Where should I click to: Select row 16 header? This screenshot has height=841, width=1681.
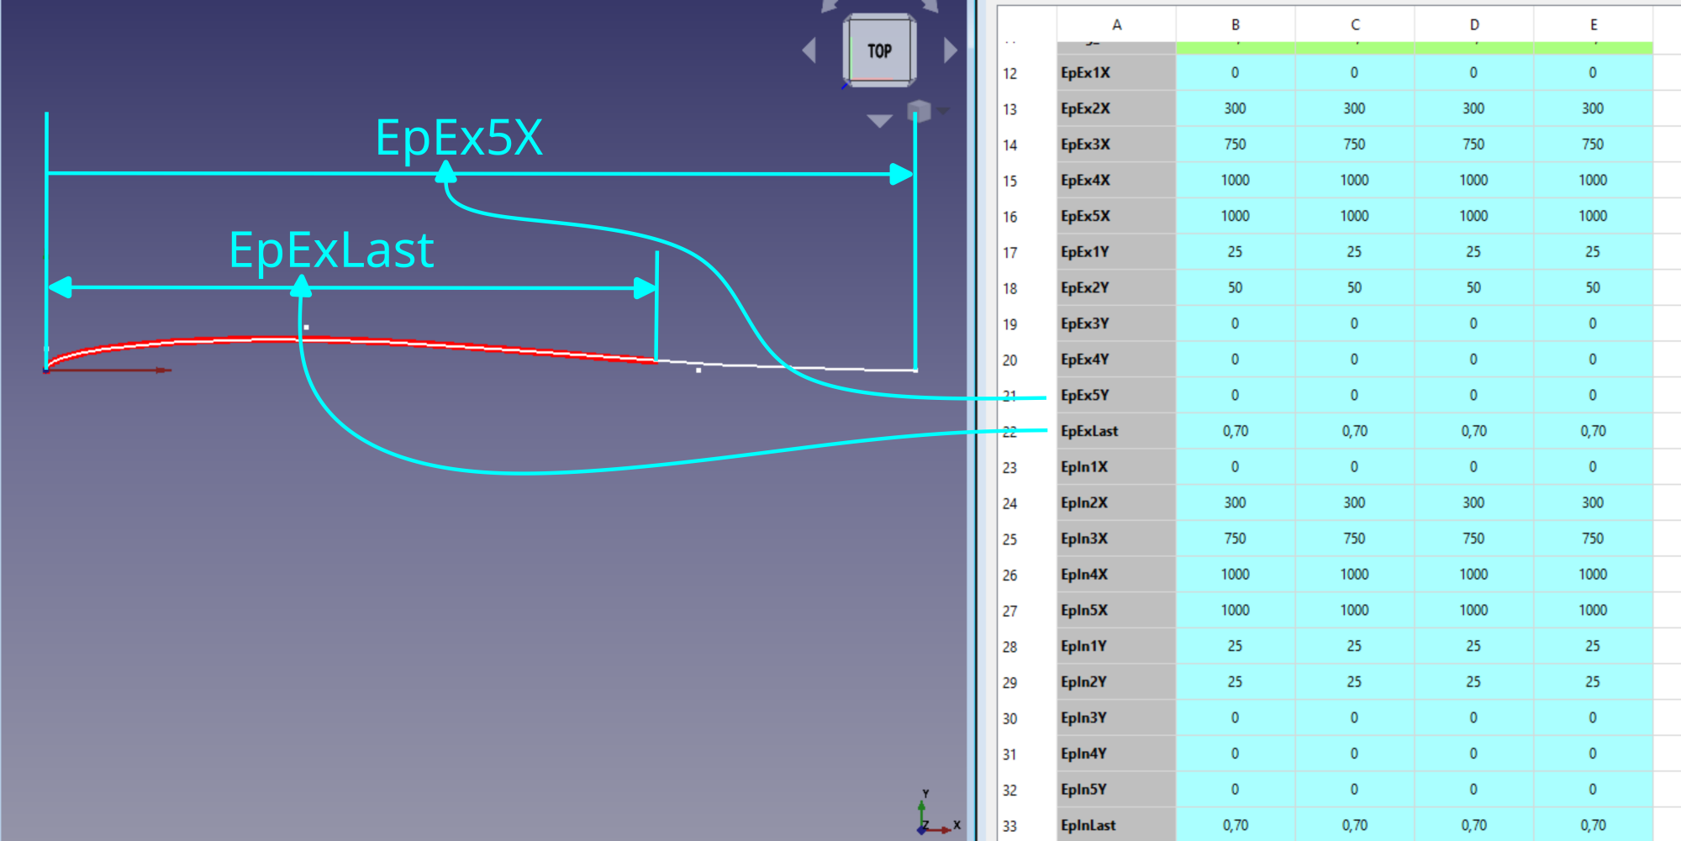1009,217
